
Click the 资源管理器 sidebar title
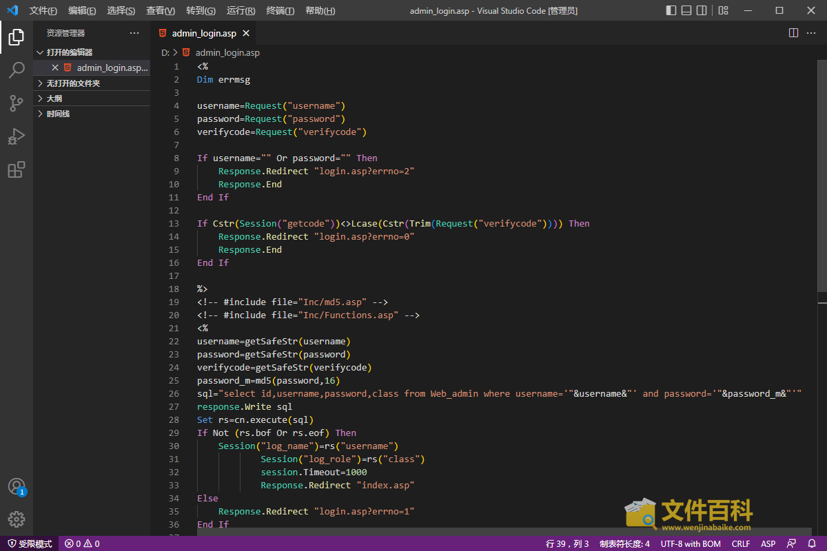tap(66, 33)
